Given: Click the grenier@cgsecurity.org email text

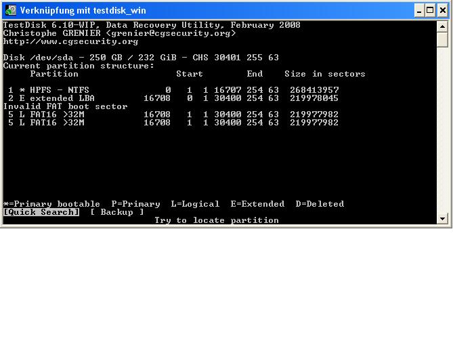Looking at the screenshot, I should (x=171, y=33).
